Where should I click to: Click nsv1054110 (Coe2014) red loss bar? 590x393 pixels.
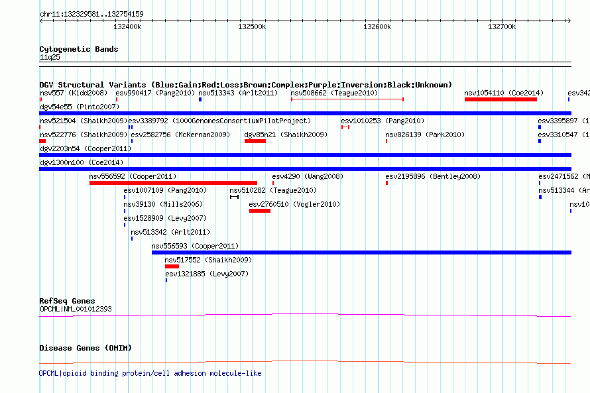tap(501, 99)
